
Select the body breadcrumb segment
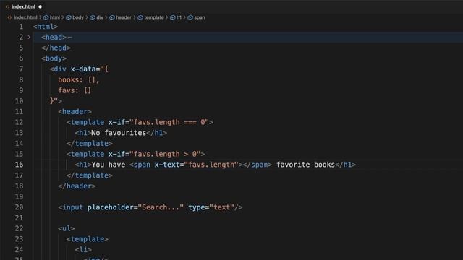[x=78, y=17]
